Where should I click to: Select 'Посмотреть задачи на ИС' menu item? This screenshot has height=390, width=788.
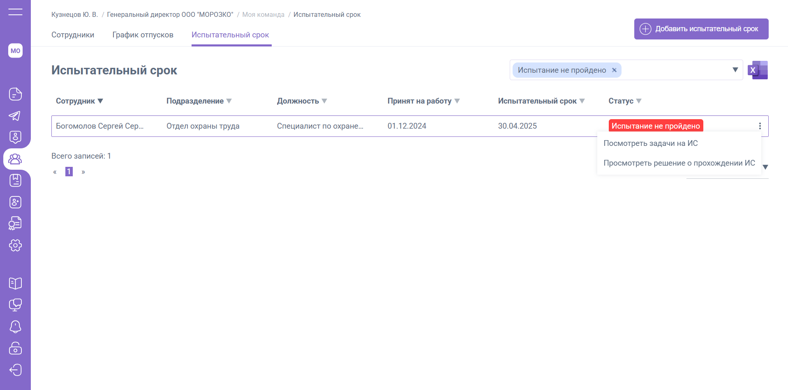[x=650, y=143]
